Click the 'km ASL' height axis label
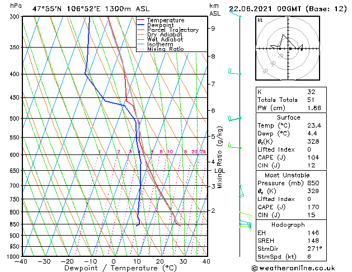 point(215,10)
